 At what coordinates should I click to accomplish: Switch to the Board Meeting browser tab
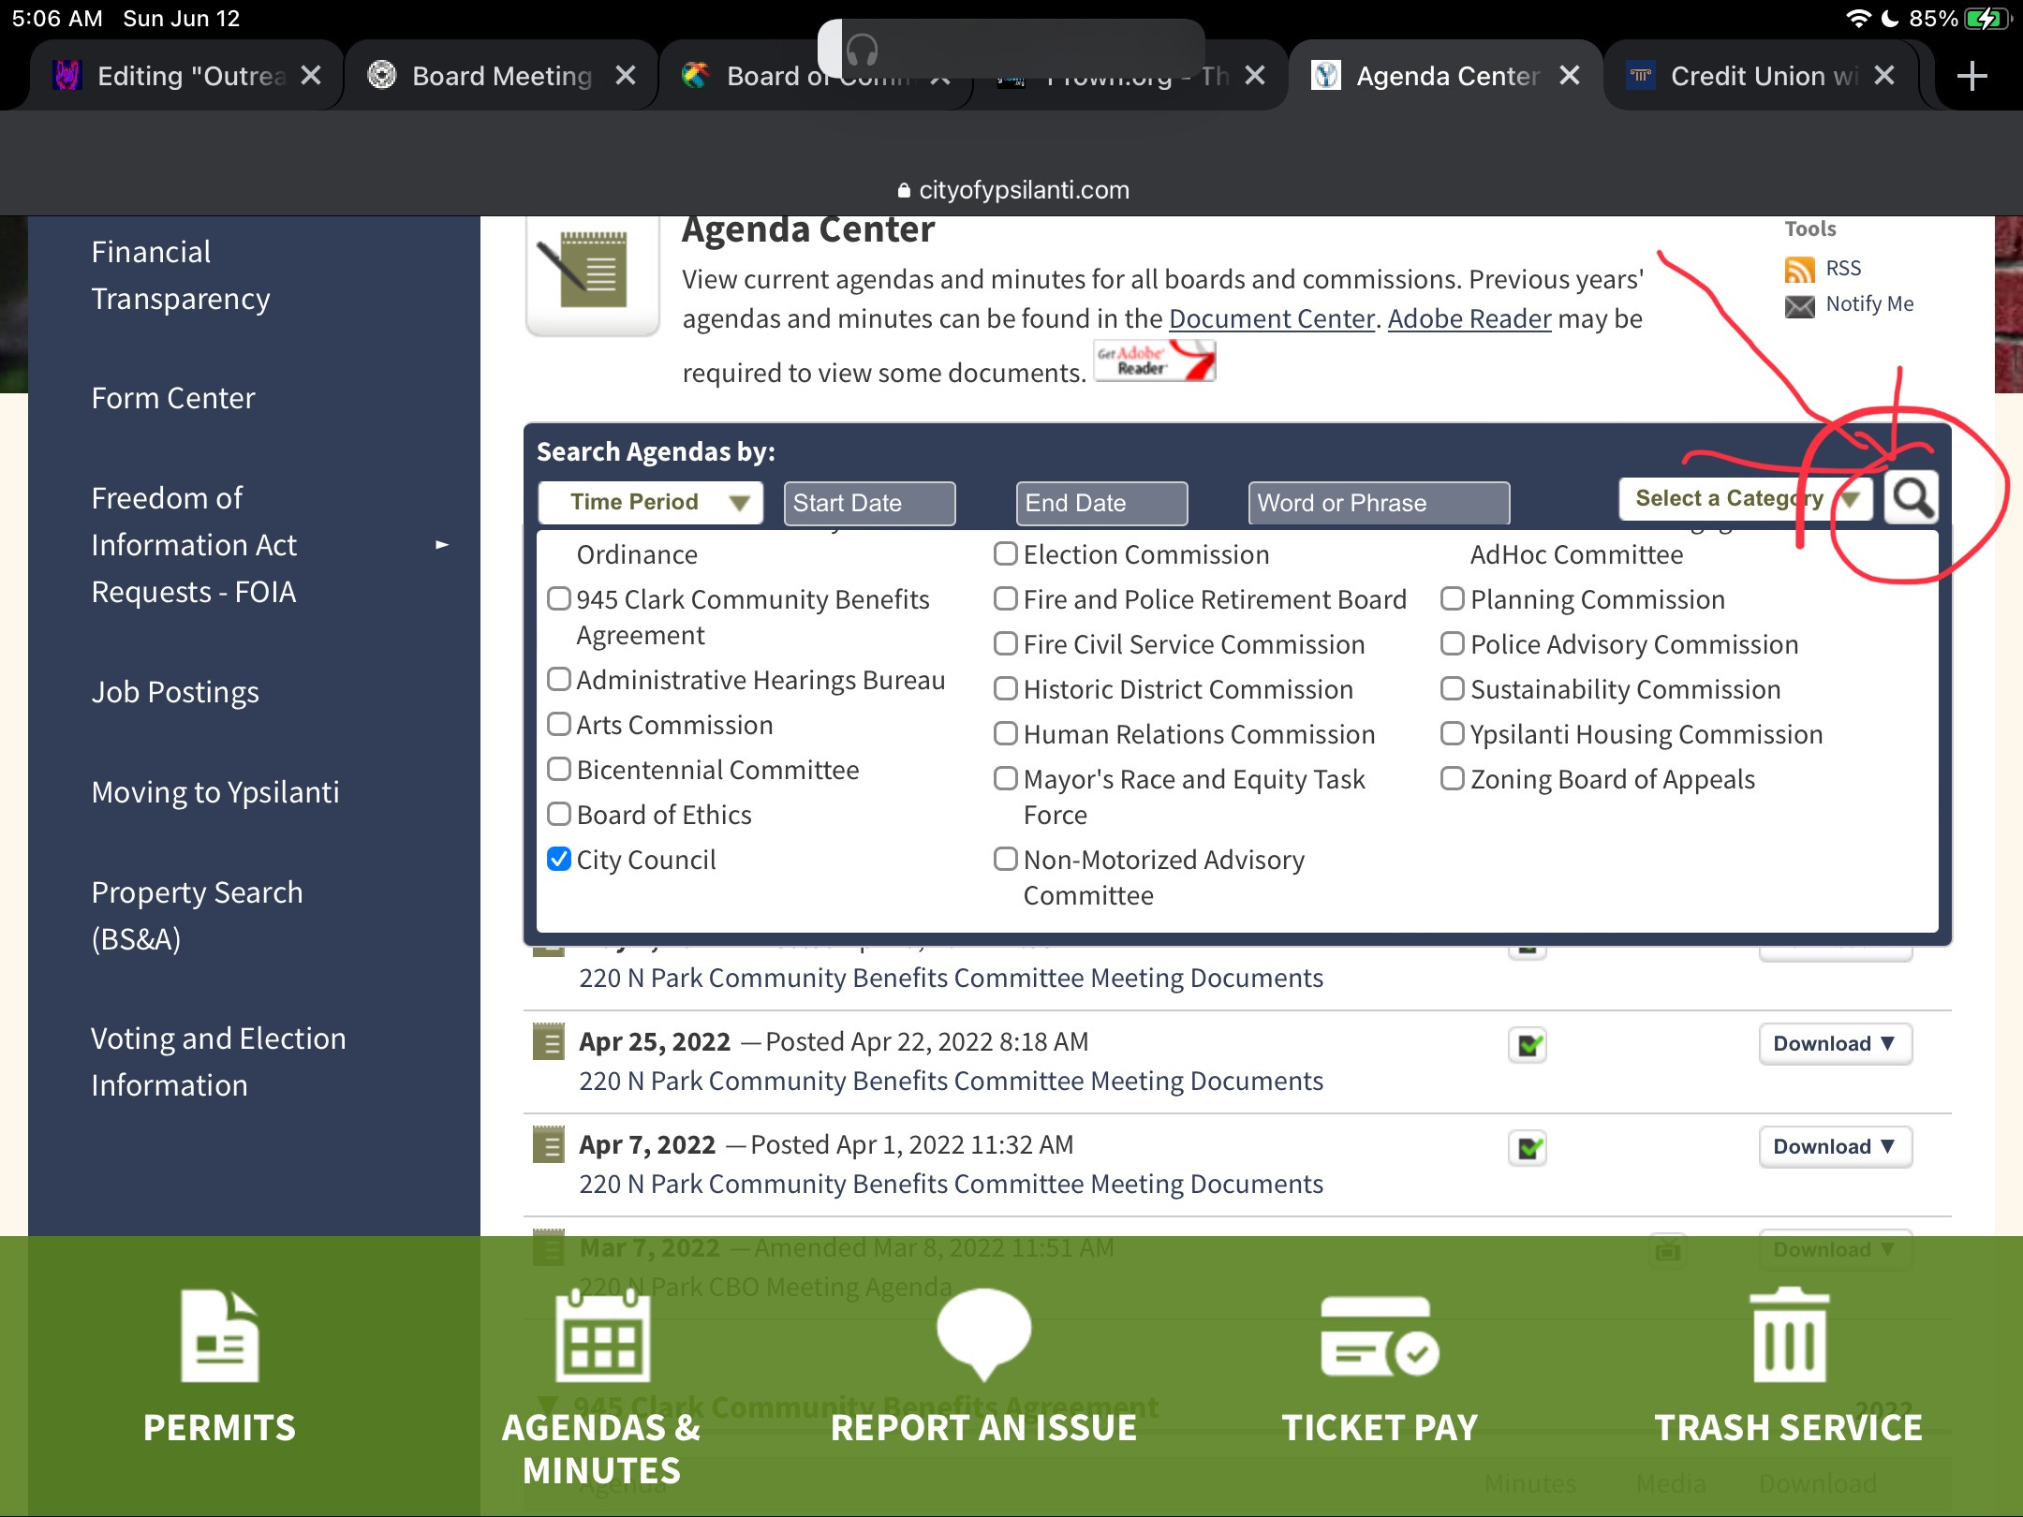click(501, 76)
